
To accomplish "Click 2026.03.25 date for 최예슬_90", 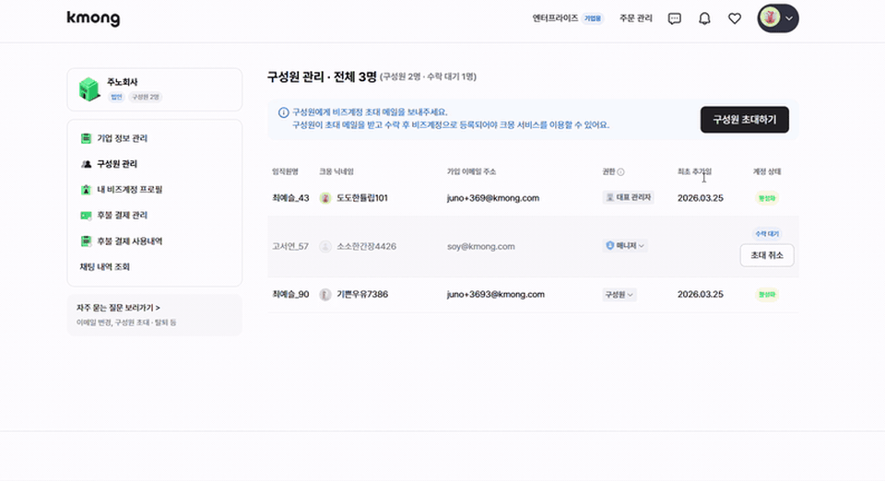I will click(700, 294).
